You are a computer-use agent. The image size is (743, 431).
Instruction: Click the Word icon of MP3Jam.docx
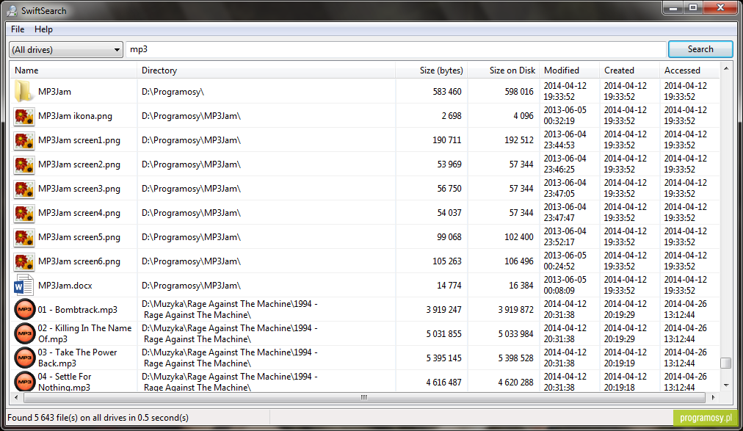click(x=23, y=286)
